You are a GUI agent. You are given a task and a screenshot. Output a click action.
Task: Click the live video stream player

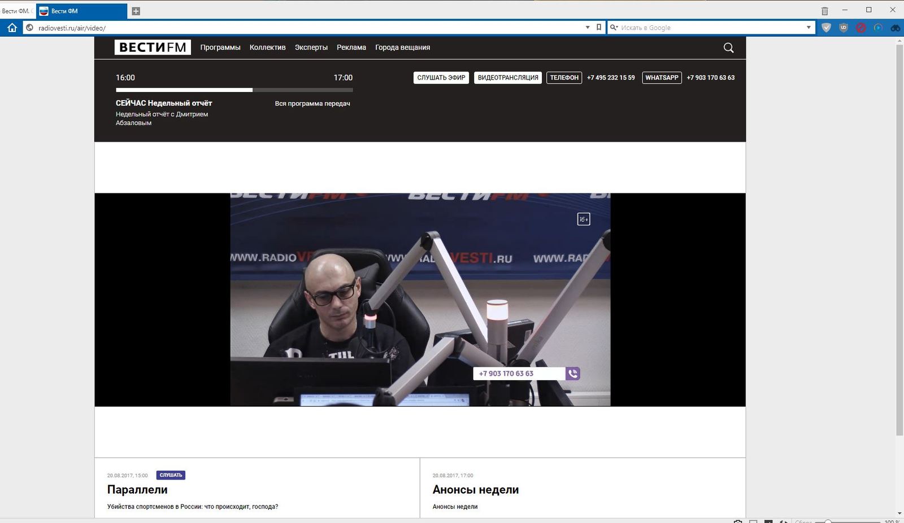[420, 300]
